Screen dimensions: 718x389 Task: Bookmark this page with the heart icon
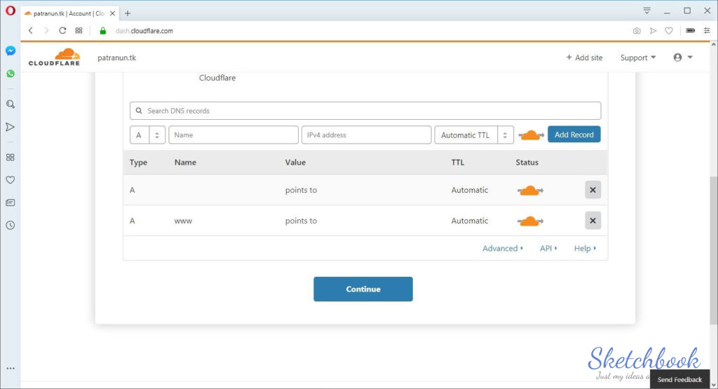669,31
